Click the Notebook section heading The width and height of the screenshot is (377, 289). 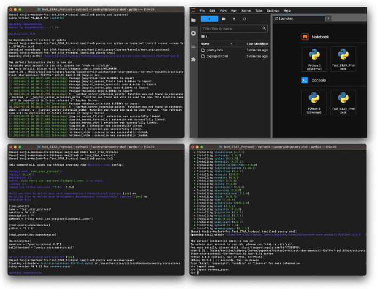tap(320, 37)
